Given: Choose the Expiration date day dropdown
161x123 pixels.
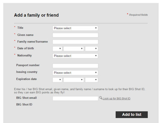Looking at the screenshot, I should (x=57, y=80).
